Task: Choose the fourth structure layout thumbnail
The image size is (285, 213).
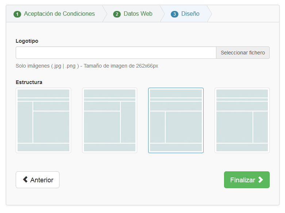Action: [x=242, y=120]
